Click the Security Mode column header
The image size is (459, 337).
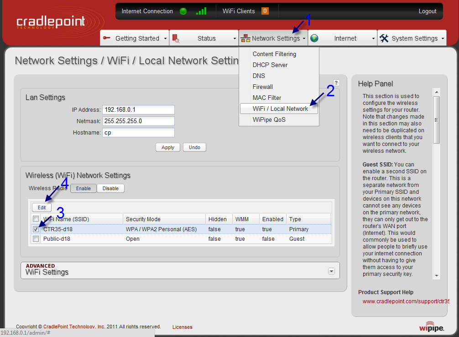tap(164, 219)
